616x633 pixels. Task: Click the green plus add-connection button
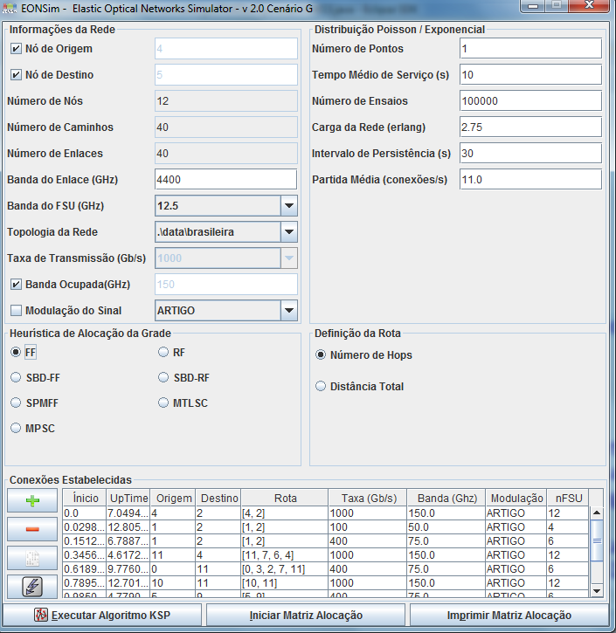(x=32, y=501)
